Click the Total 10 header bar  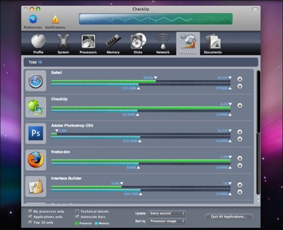(x=141, y=62)
